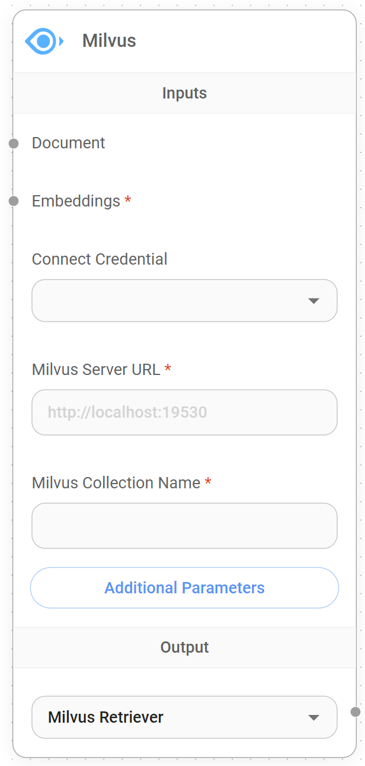Open Additional Parameters
Viewport: 365px width, 766px height.
(184, 587)
